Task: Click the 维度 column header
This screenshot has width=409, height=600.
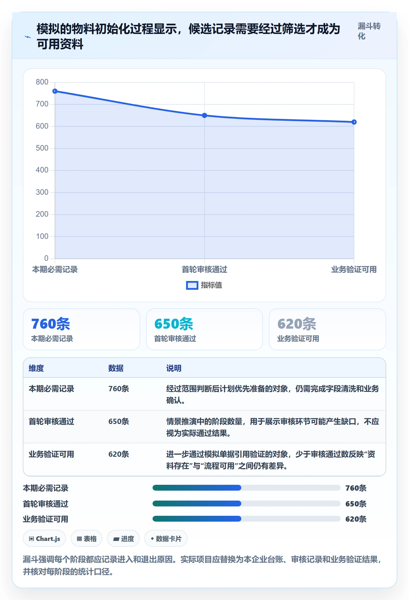Action: click(x=36, y=368)
